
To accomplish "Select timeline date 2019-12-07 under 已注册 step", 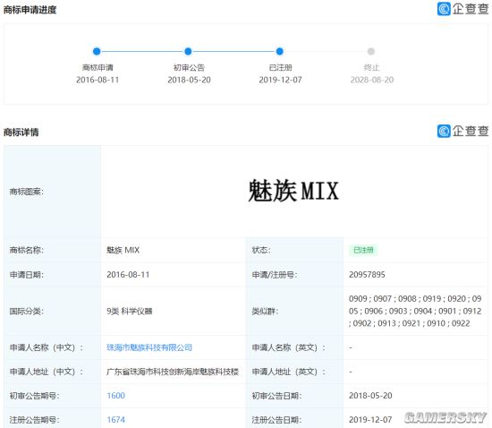I will [x=280, y=80].
